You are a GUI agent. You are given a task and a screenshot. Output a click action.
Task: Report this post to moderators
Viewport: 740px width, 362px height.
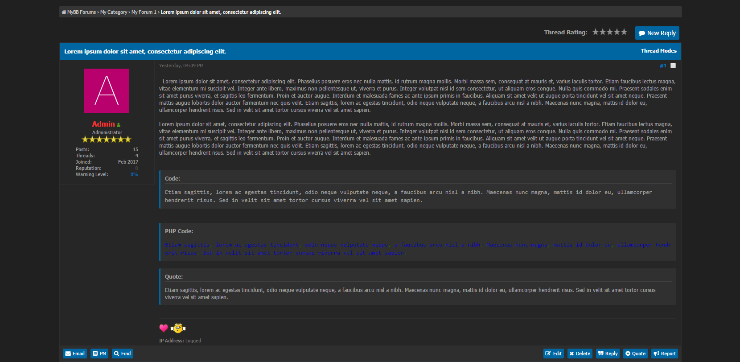[664, 354]
